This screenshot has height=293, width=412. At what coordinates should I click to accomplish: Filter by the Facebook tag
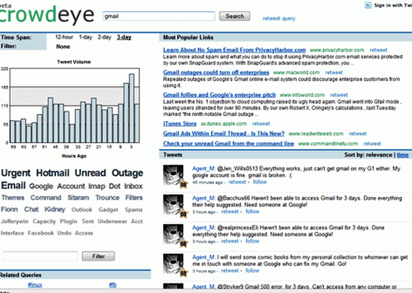pyautogui.click(x=41, y=233)
